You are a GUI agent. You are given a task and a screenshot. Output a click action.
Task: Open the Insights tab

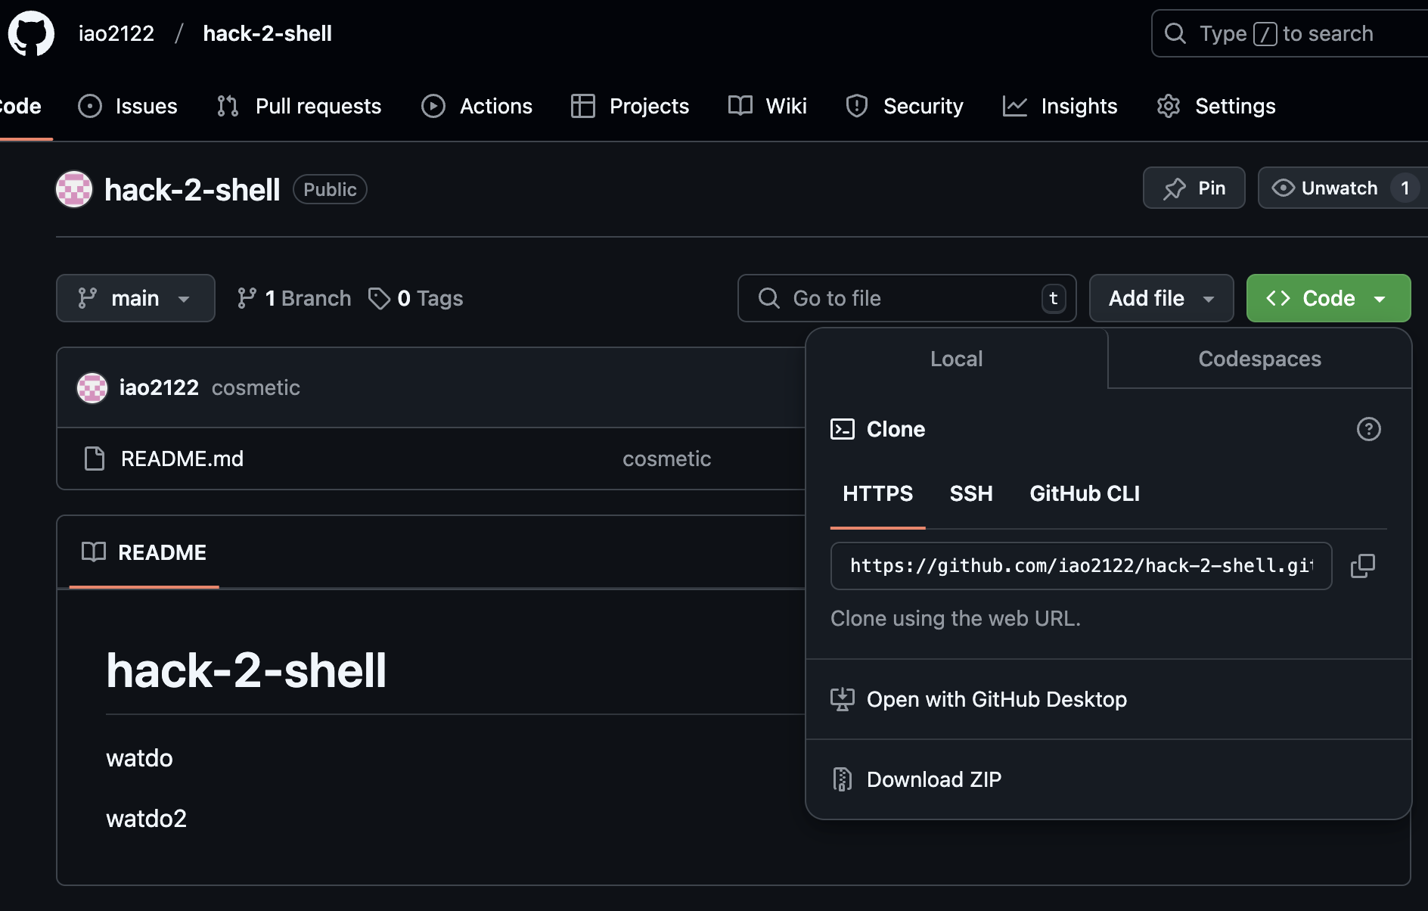click(1060, 106)
